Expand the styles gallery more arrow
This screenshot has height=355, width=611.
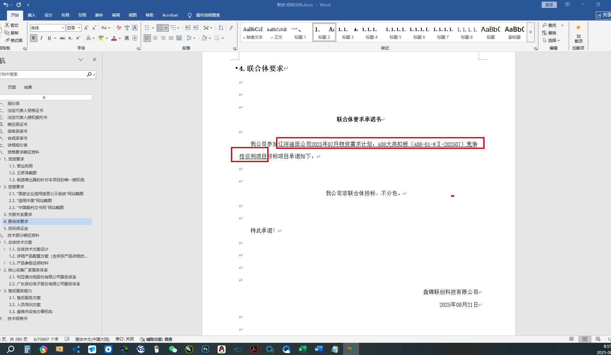click(530, 32)
